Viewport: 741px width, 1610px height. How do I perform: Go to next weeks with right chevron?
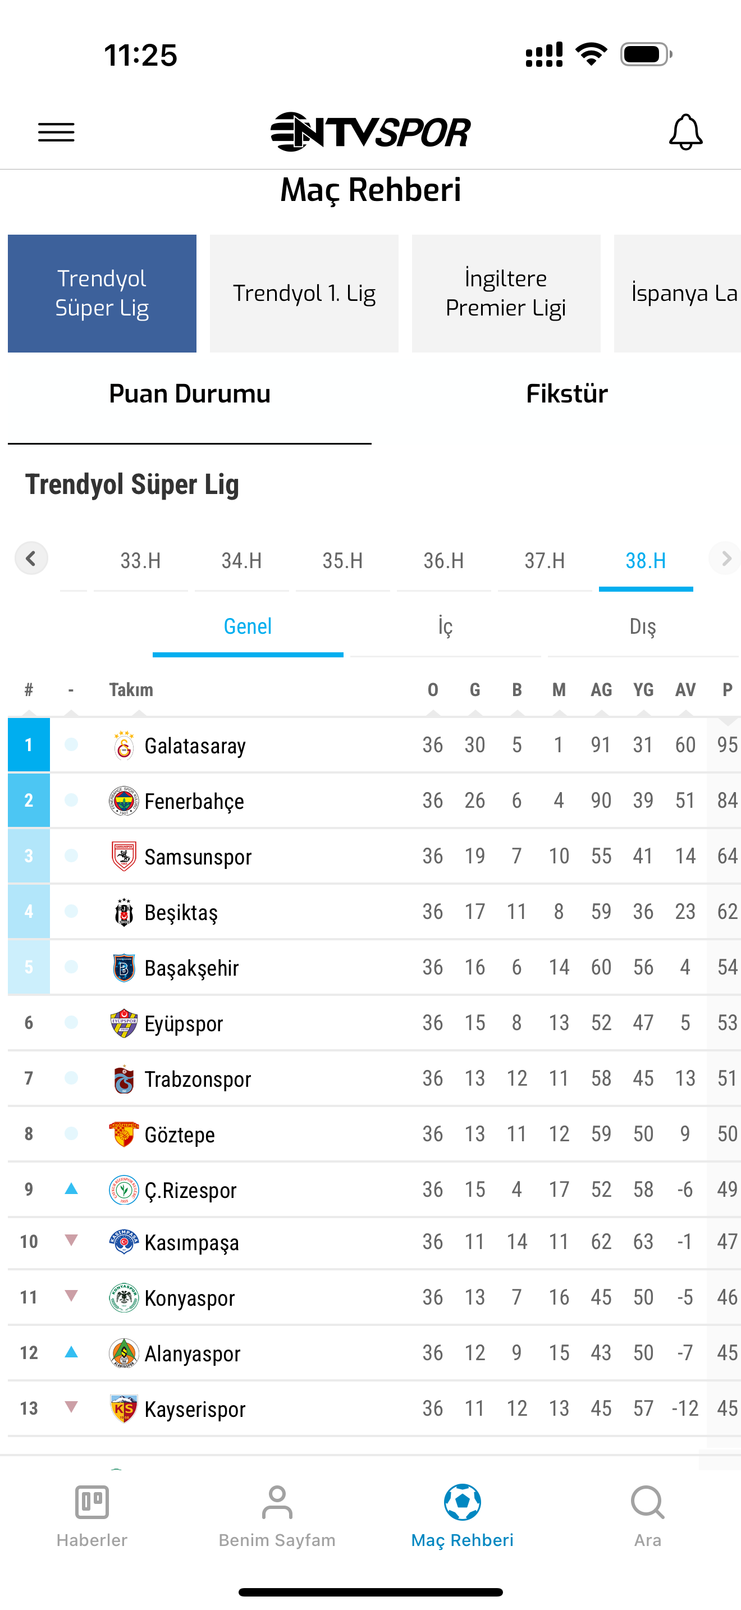point(725,558)
